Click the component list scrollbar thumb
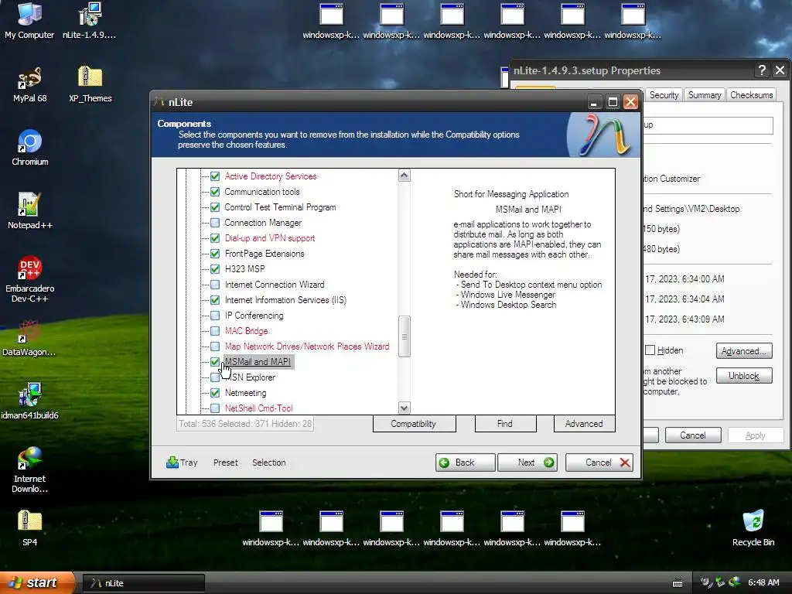The image size is (792, 594). [x=404, y=336]
